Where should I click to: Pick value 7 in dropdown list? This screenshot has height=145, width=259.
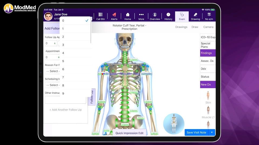[x=75, y=77]
